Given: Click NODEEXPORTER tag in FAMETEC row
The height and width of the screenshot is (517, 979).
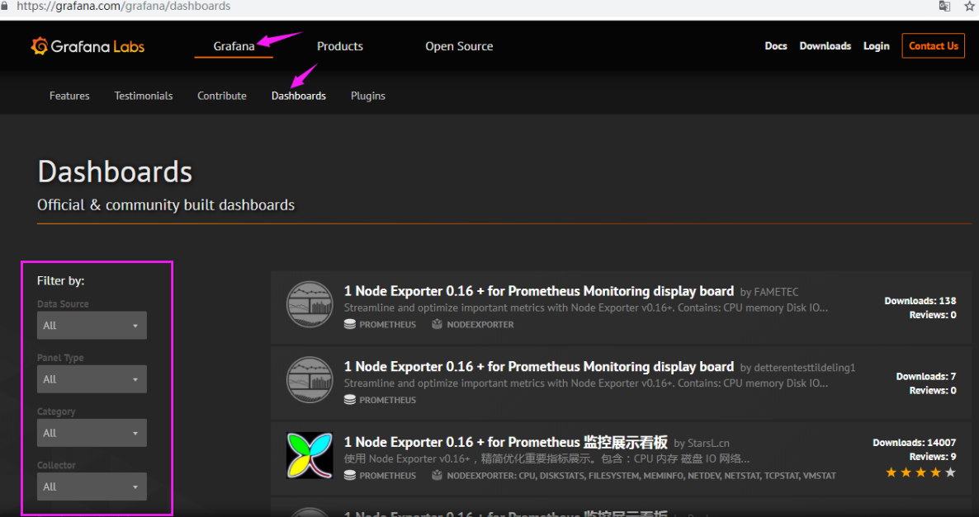Looking at the screenshot, I should pos(480,324).
